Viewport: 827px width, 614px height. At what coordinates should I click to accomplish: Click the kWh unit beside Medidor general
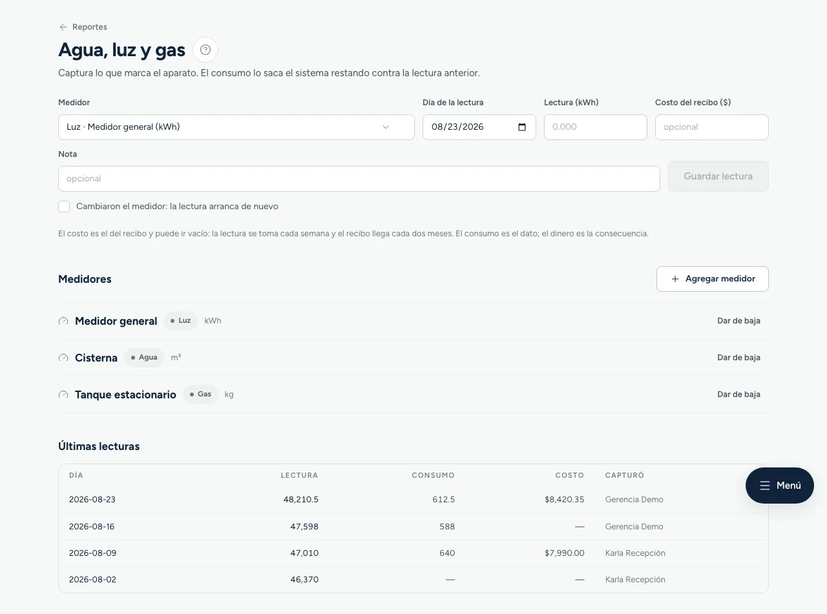(213, 321)
